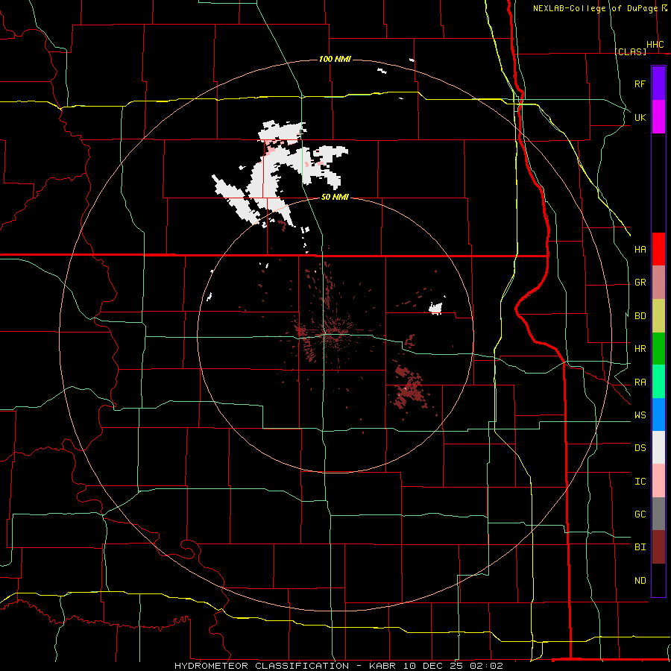
Task: Click the BD legend label
Action: (640, 316)
